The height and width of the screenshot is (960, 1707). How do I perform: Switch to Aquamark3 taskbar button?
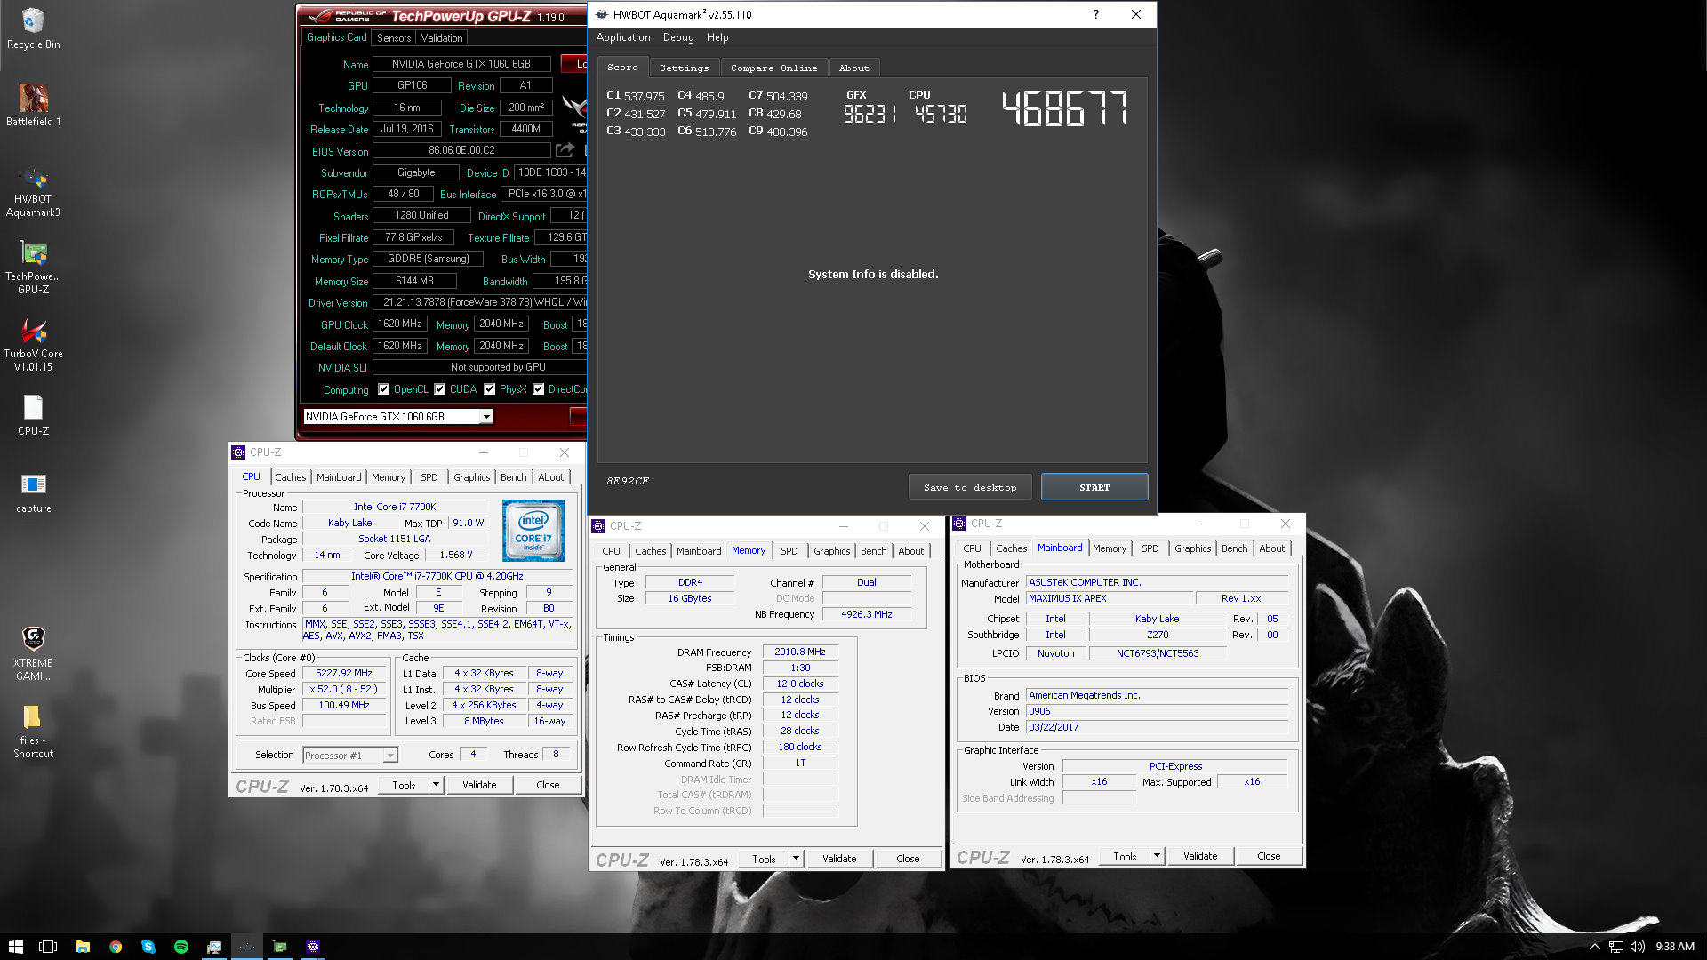point(247,947)
